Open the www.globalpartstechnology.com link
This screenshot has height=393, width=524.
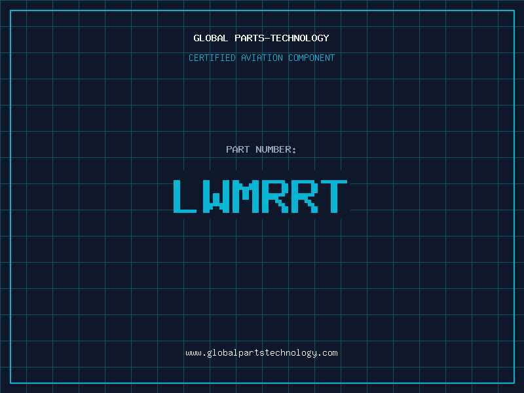[x=261, y=353]
